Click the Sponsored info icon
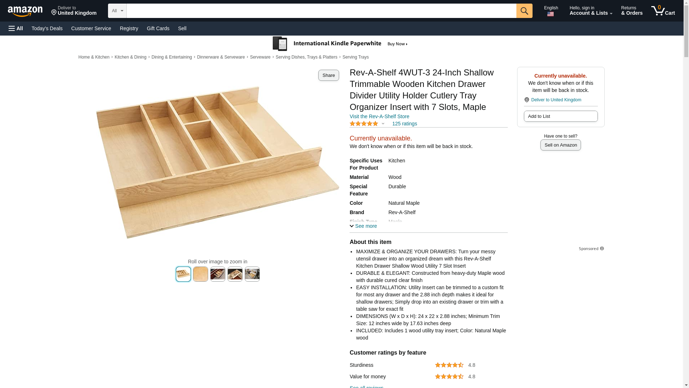 [x=602, y=249]
